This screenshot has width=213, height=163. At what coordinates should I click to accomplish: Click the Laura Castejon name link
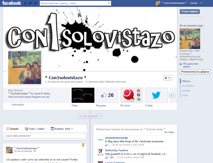115,162
